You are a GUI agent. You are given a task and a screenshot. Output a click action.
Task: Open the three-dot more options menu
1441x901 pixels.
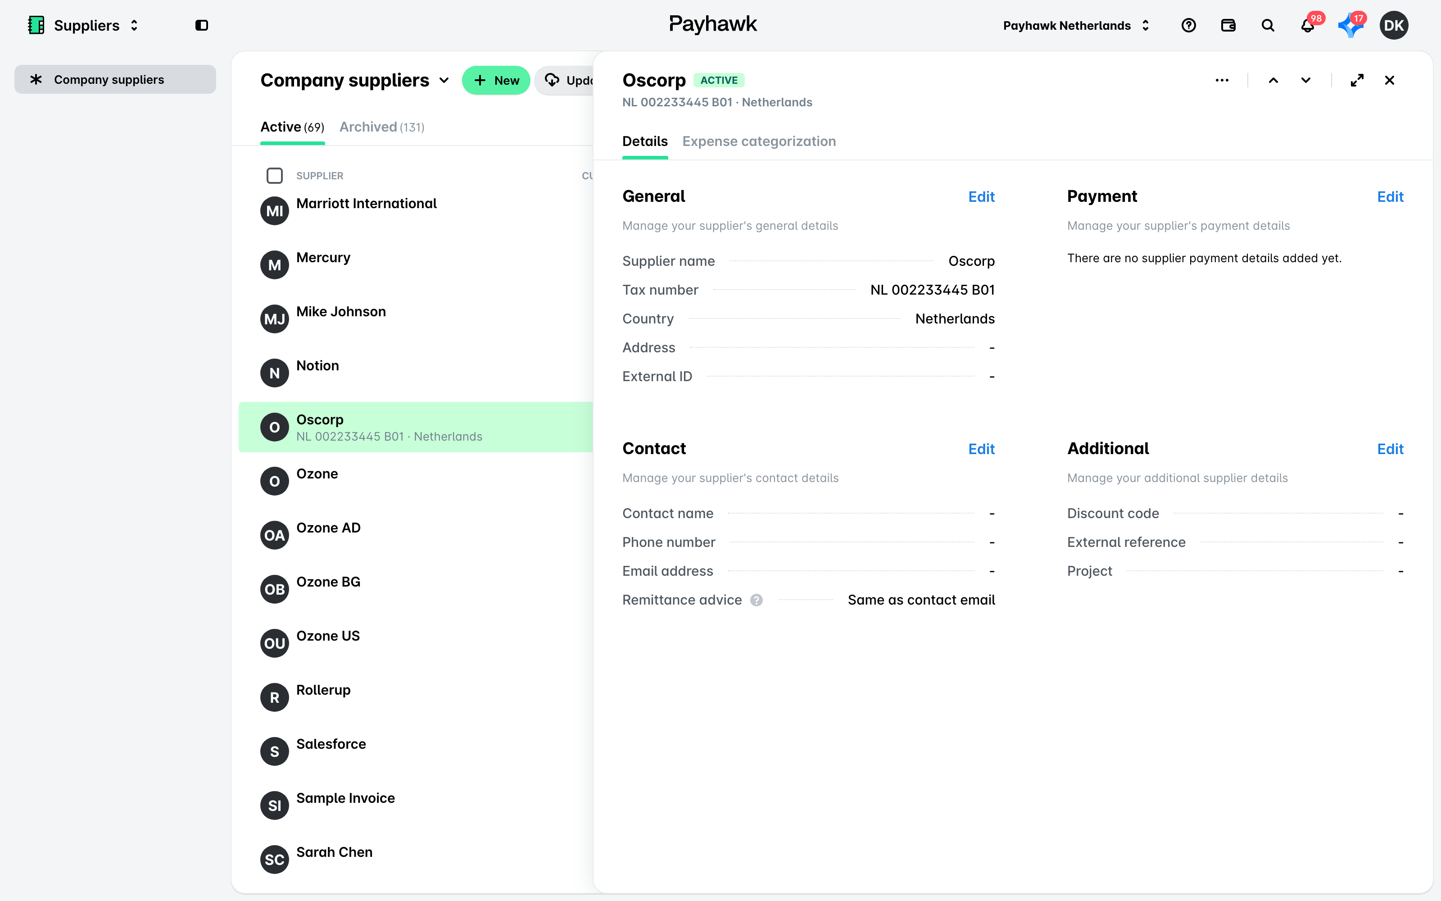coord(1222,81)
